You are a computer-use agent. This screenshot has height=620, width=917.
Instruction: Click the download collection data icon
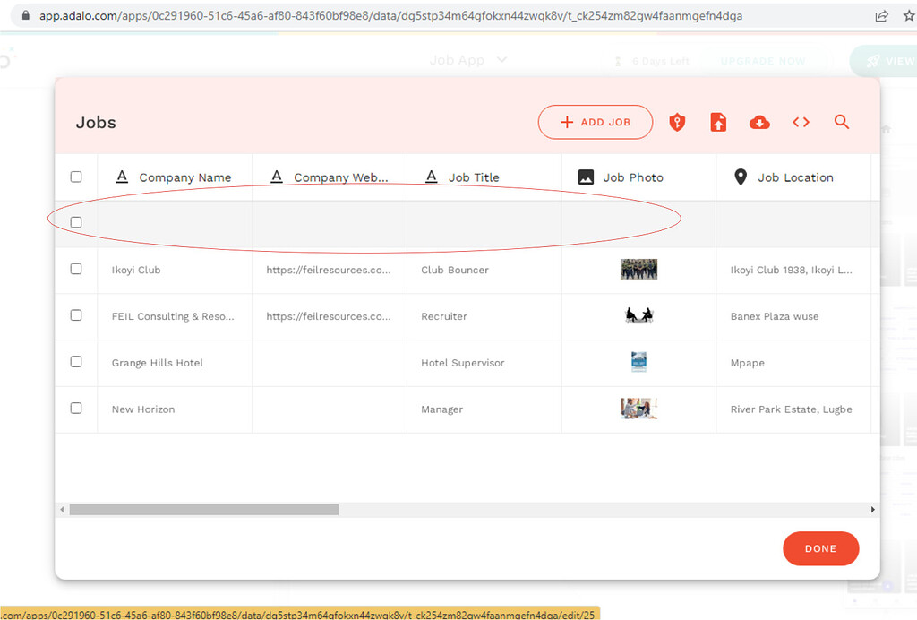click(x=759, y=121)
